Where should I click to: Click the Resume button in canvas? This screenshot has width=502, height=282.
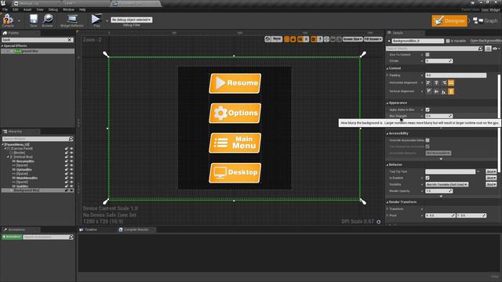tap(235, 83)
